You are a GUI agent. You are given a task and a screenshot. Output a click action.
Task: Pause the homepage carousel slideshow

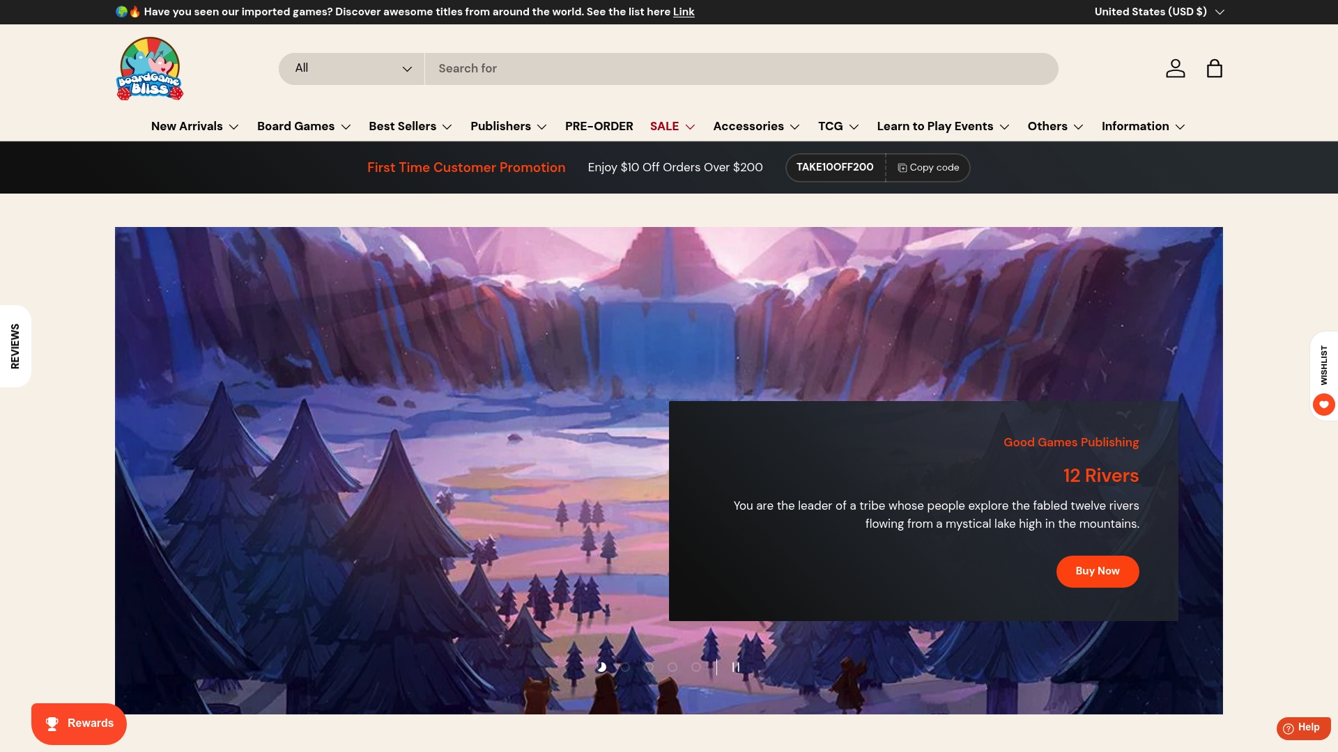737,667
